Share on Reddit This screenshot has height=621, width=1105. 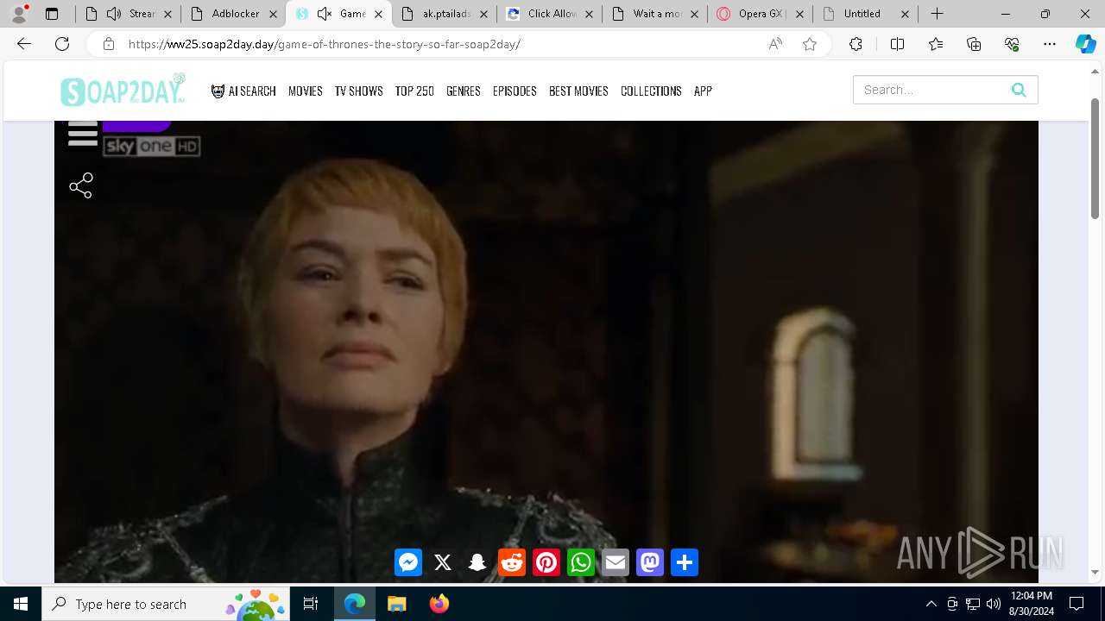[512, 562]
